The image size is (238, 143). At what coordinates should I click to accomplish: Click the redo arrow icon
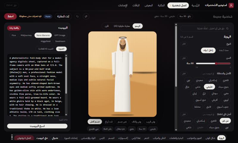pyautogui.click(x=86, y=16)
